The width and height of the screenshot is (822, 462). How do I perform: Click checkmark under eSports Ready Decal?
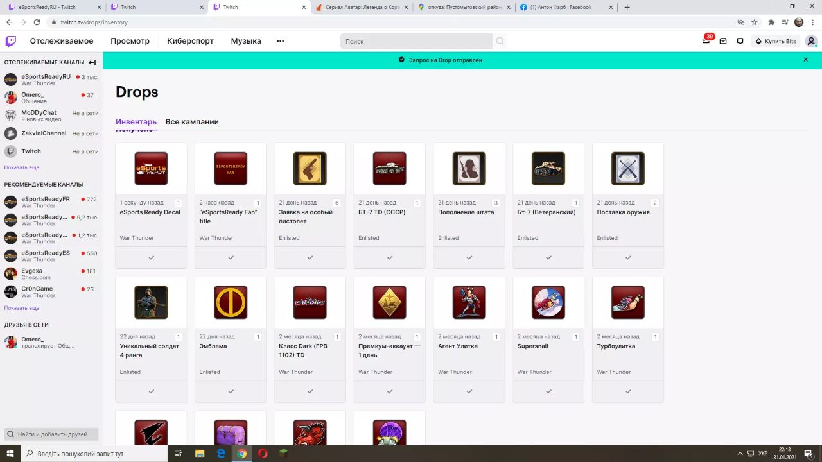pyautogui.click(x=151, y=257)
